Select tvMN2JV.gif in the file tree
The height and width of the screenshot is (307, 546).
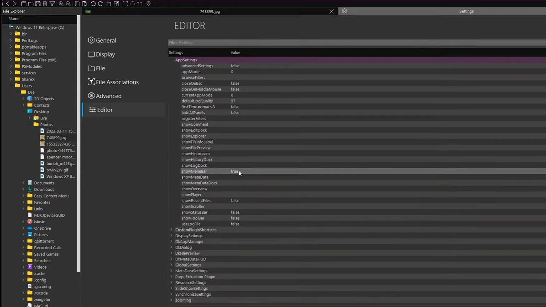tap(57, 170)
